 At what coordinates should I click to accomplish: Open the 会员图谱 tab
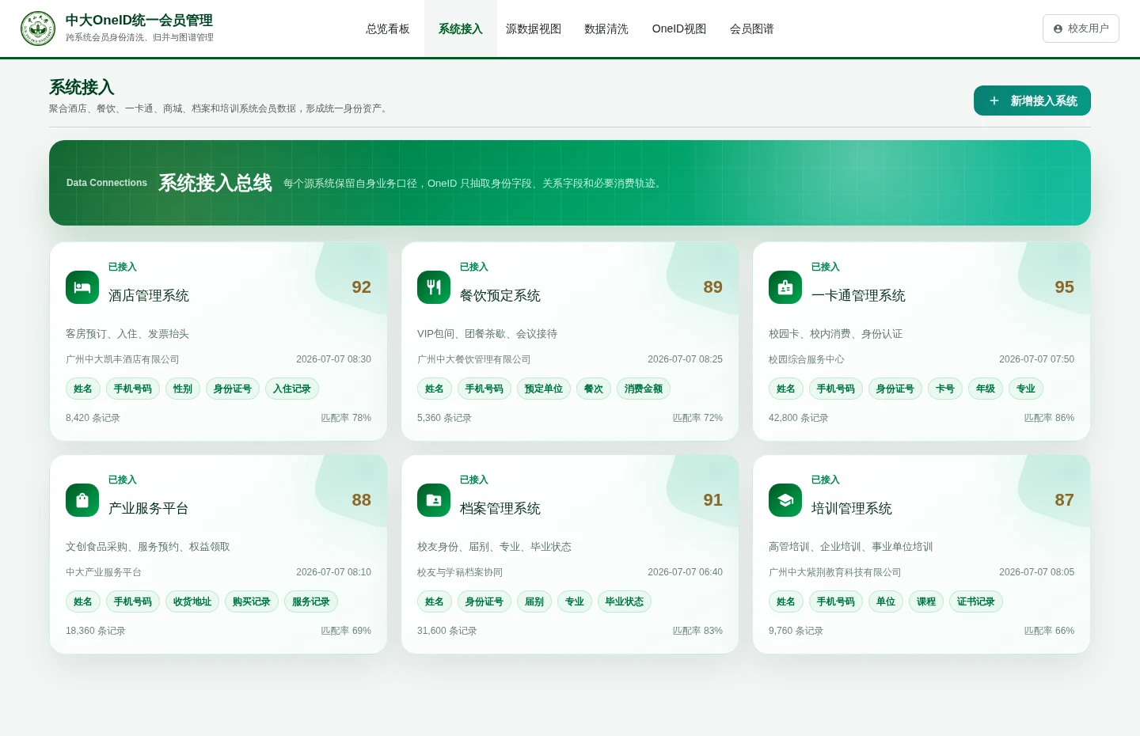(x=752, y=28)
